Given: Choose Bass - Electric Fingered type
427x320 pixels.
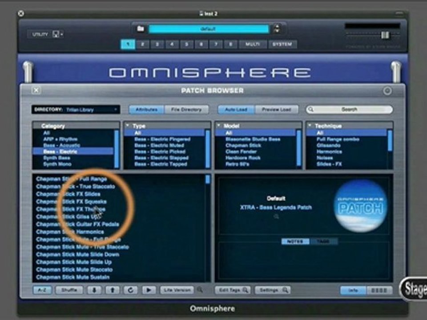Looking at the screenshot, I should tap(162, 139).
